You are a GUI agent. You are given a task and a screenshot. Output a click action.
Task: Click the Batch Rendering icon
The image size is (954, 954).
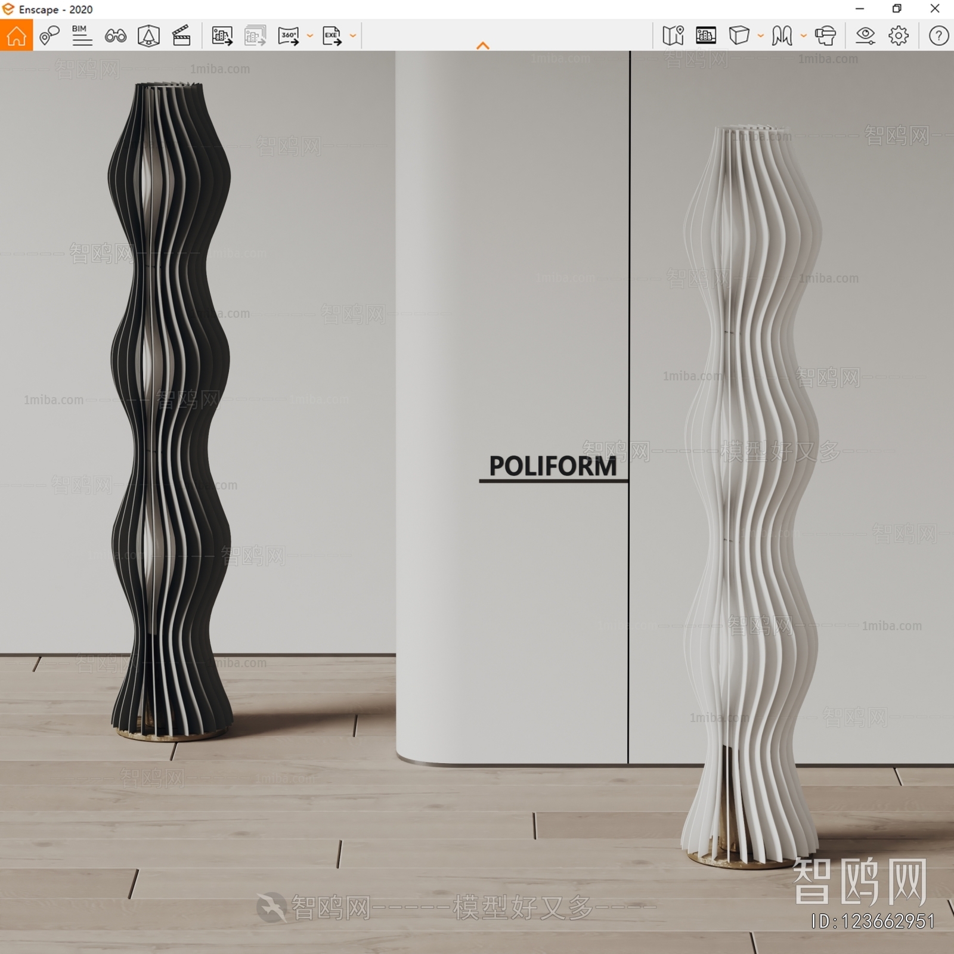pos(255,36)
